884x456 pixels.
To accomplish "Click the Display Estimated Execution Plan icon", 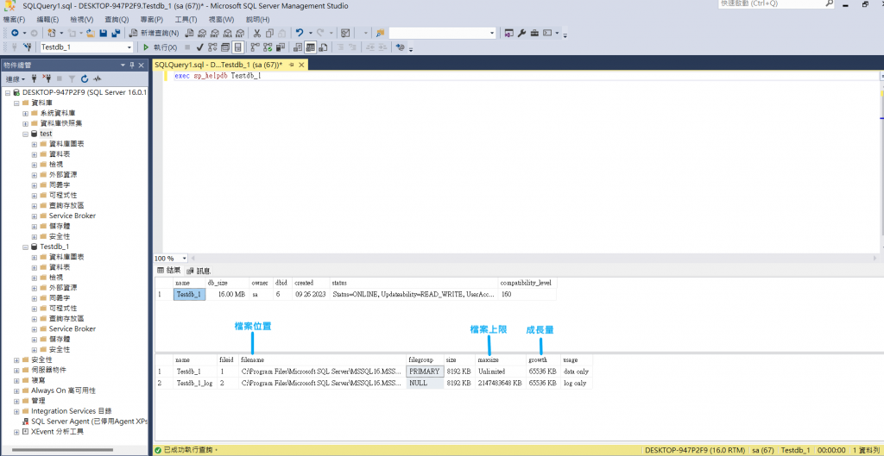I will [x=212, y=47].
